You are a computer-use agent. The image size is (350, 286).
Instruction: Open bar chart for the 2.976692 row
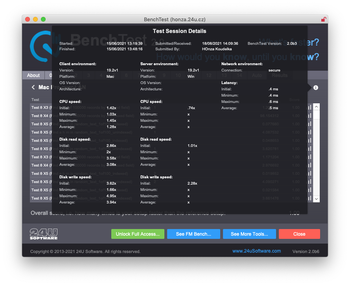(x=309, y=165)
